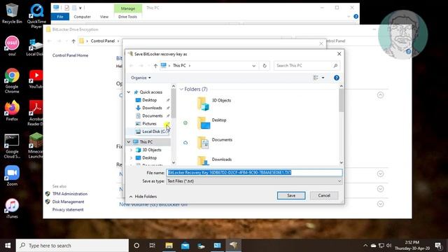Open the osu! desktop shortcut
This screenshot has height=252, width=448.
[x=12, y=45]
